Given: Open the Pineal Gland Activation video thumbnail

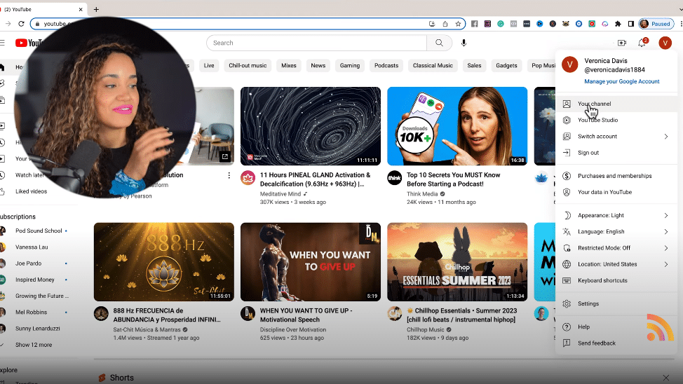Looking at the screenshot, I should (311, 126).
